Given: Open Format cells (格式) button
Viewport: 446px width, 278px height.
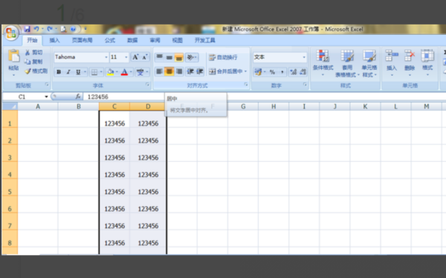Looking at the screenshot, I should [x=427, y=63].
